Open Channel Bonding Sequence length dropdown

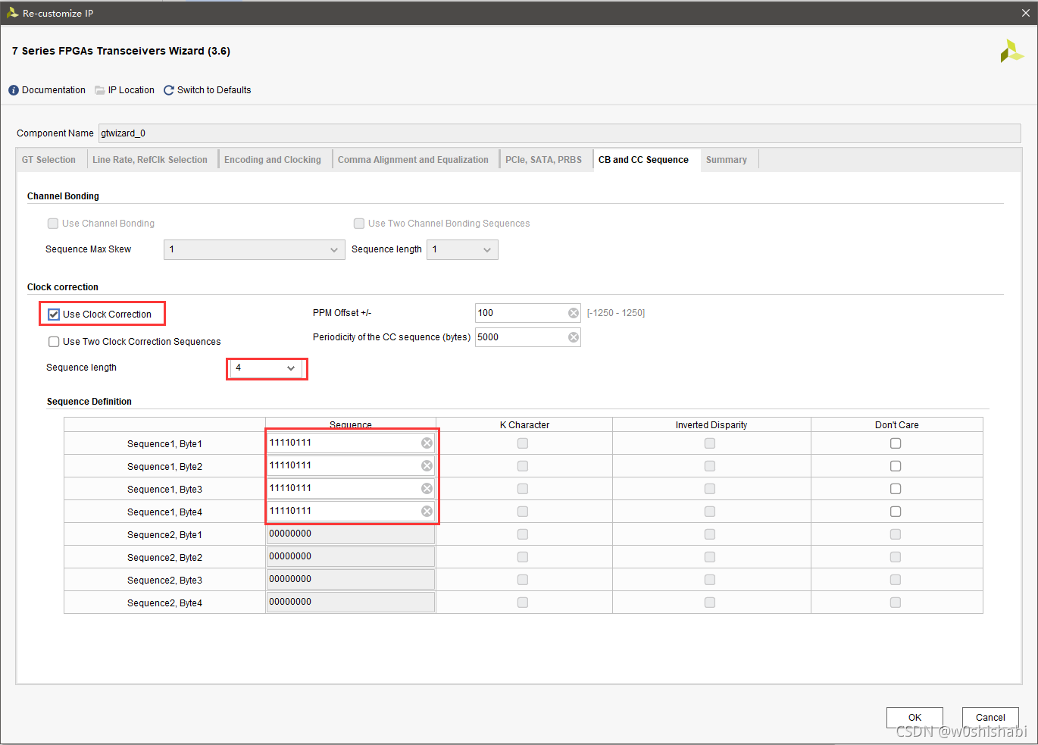coord(462,249)
